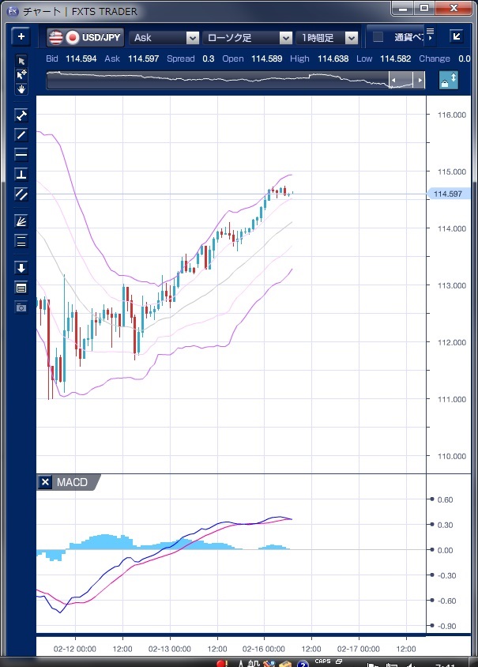Select the horizontal line tool

tap(21, 154)
